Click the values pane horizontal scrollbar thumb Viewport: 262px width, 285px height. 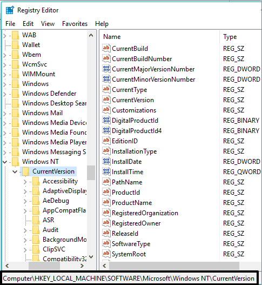click(x=174, y=266)
